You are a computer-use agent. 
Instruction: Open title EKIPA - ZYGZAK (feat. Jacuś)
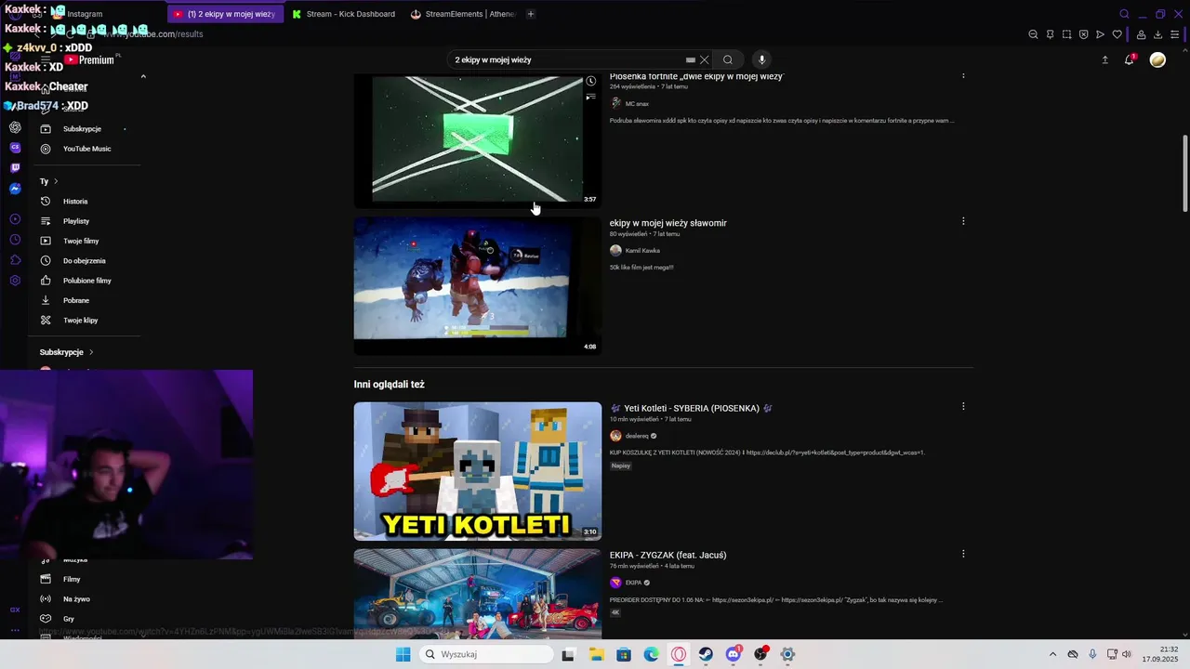[x=668, y=555]
